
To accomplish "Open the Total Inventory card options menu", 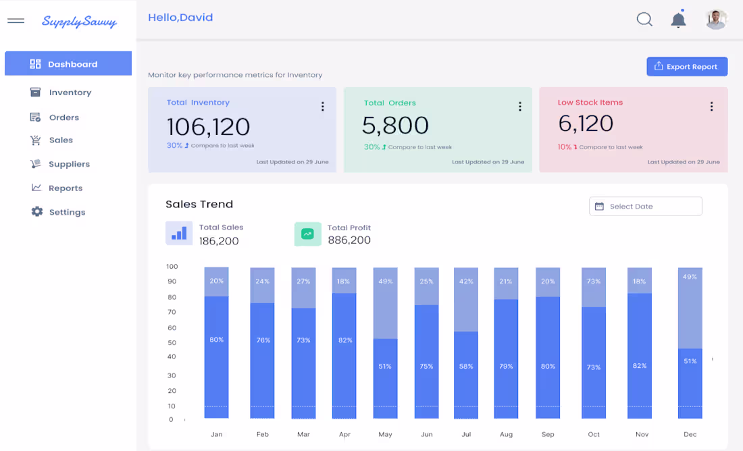I will pos(323,106).
